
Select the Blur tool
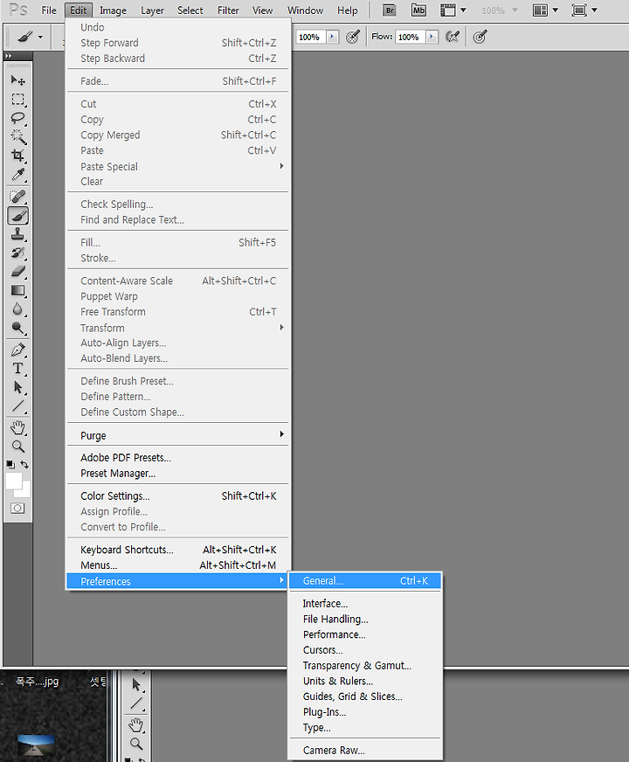click(x=18, y=309)
